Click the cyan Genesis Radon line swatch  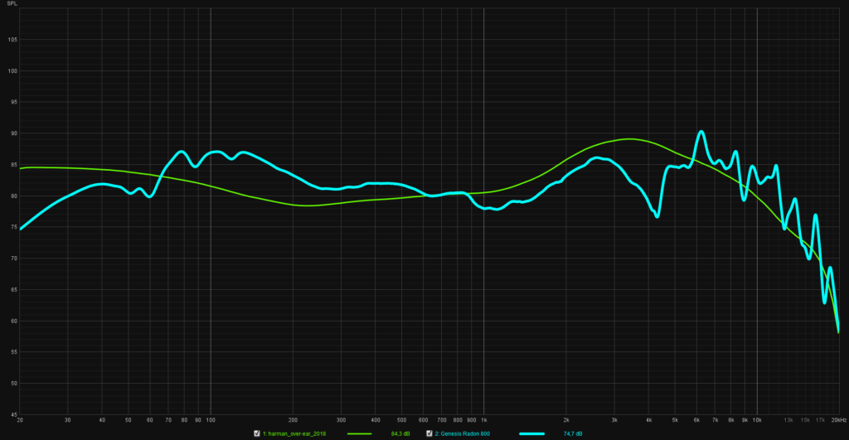coord(531,434)
